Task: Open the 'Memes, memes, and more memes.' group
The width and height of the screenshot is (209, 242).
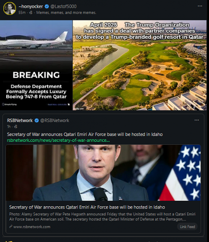Action: pos(66,13)
